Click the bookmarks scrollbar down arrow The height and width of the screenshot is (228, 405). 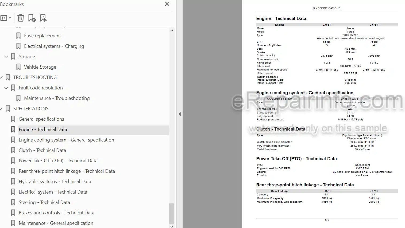pyautogui.click(x=172, y=226)
